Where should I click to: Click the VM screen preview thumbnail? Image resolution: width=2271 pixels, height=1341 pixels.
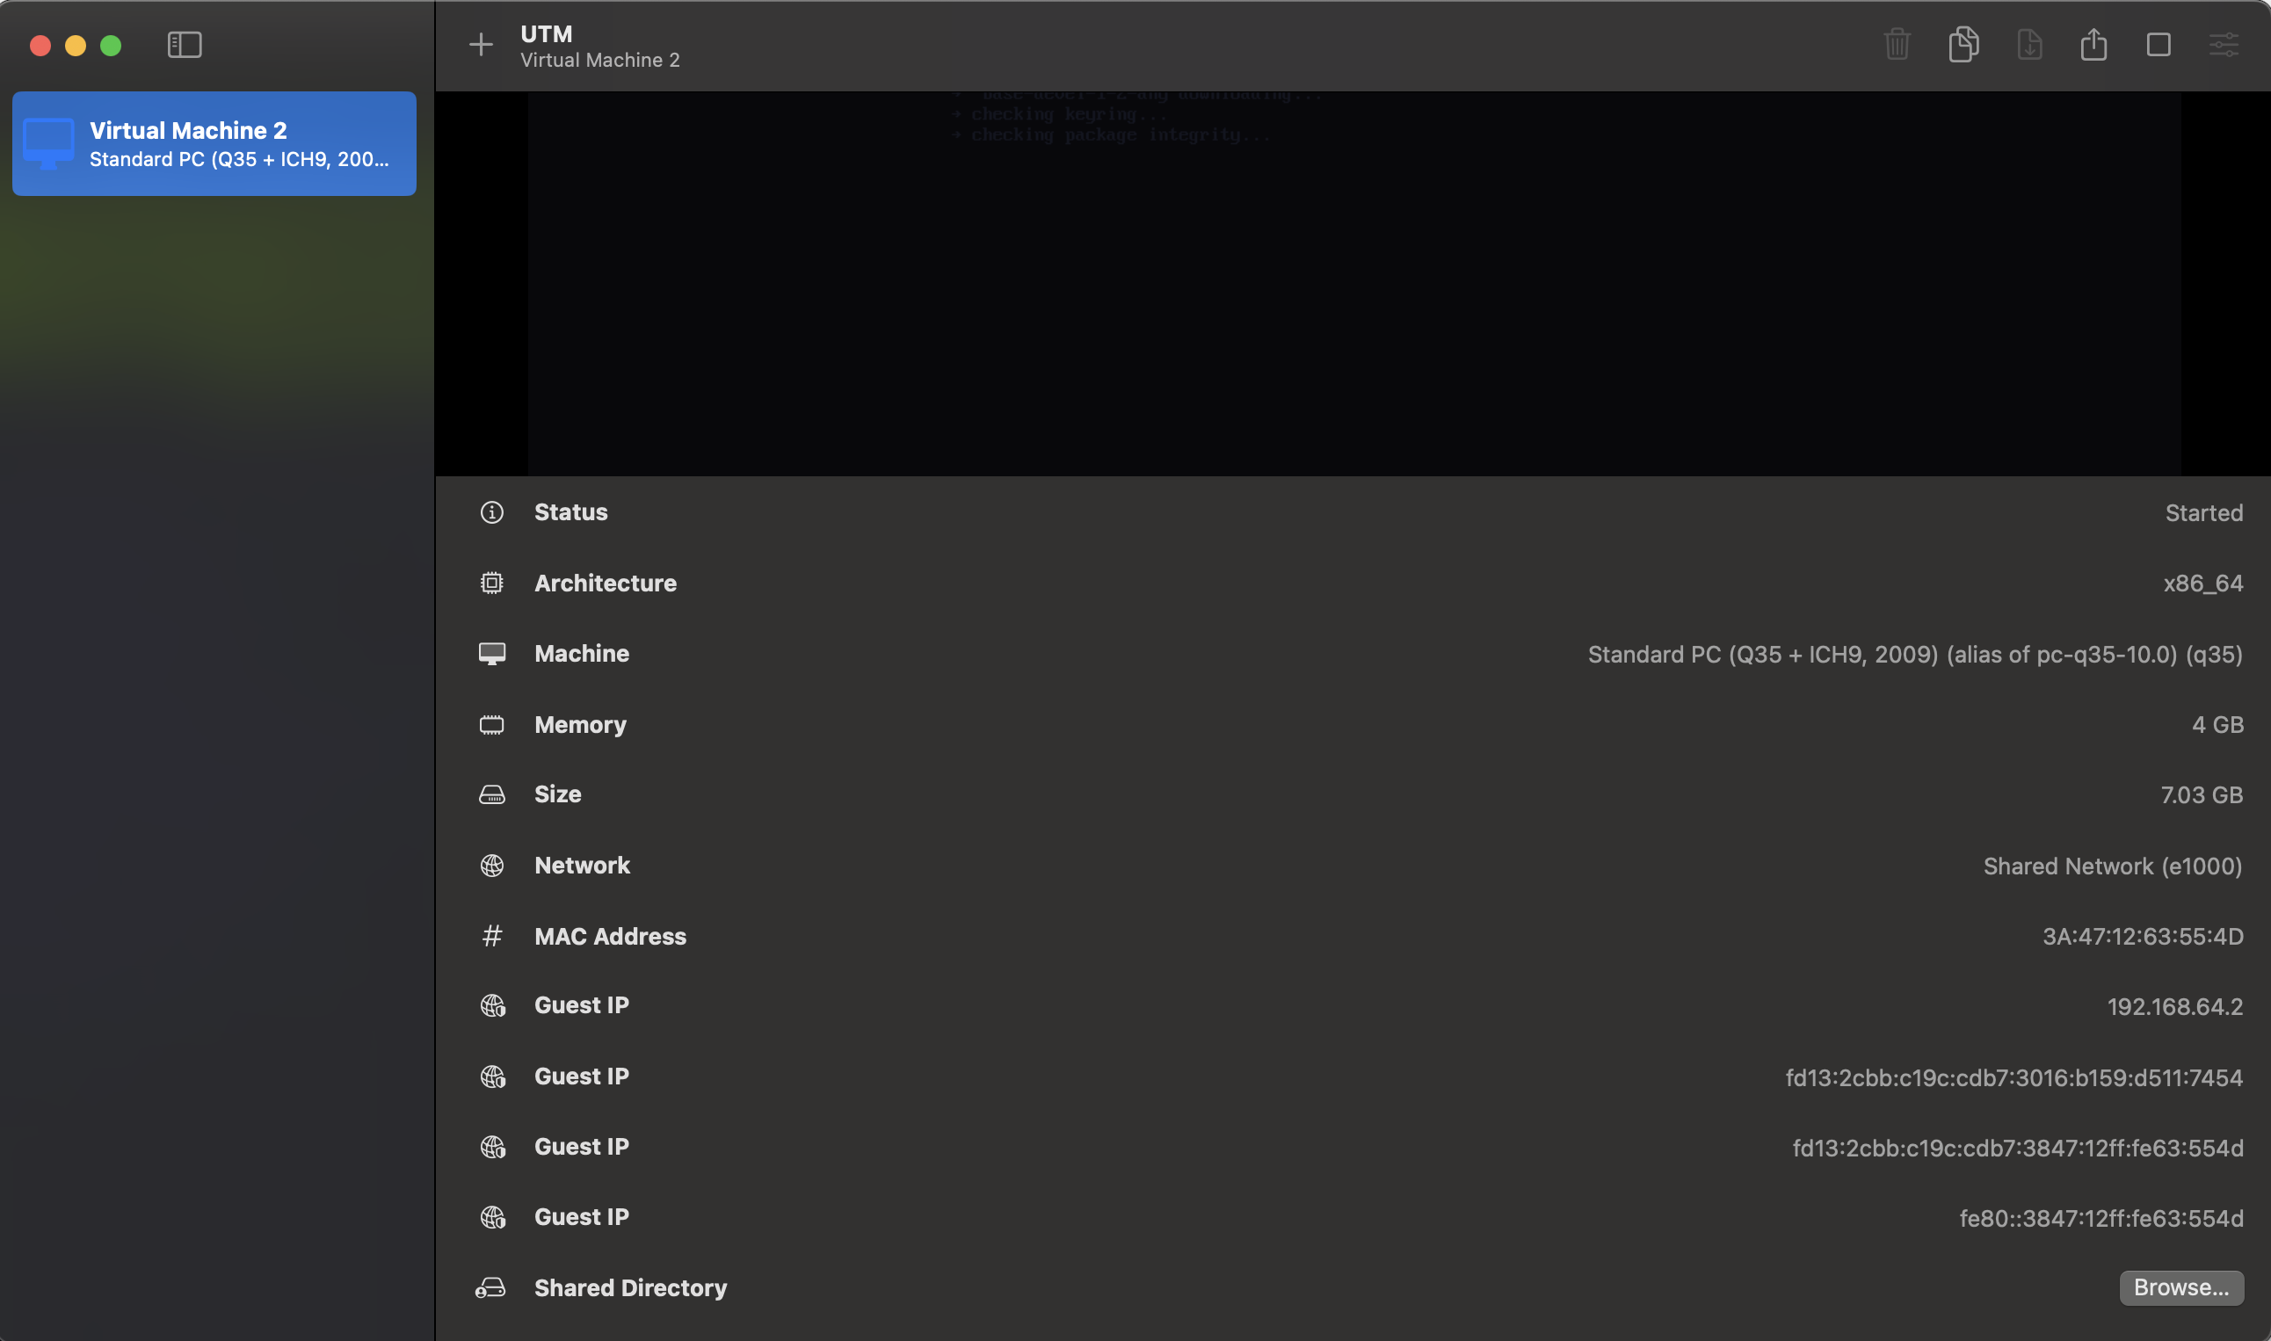tap(1353, 283)
